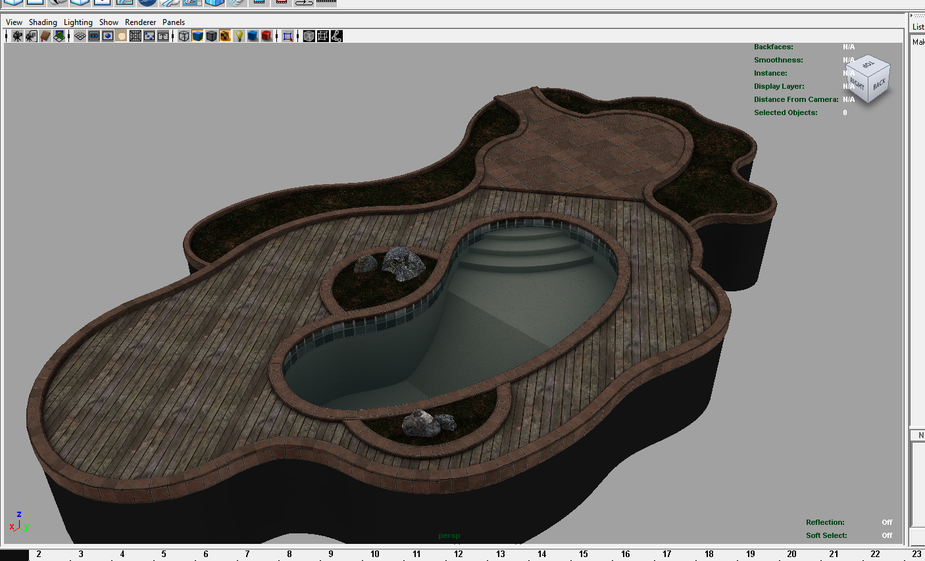
Task: Open camera attributes from the panel toolbar
Action: point(31,36)
